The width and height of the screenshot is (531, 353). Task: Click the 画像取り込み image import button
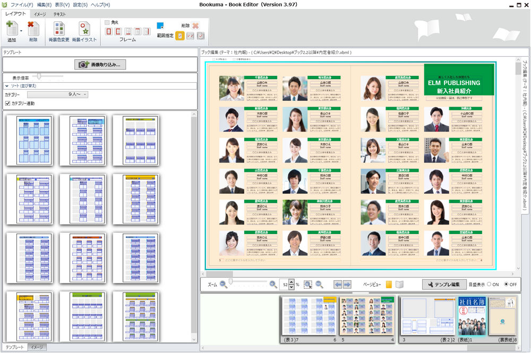pyautogui.click(x=101, y=65)
